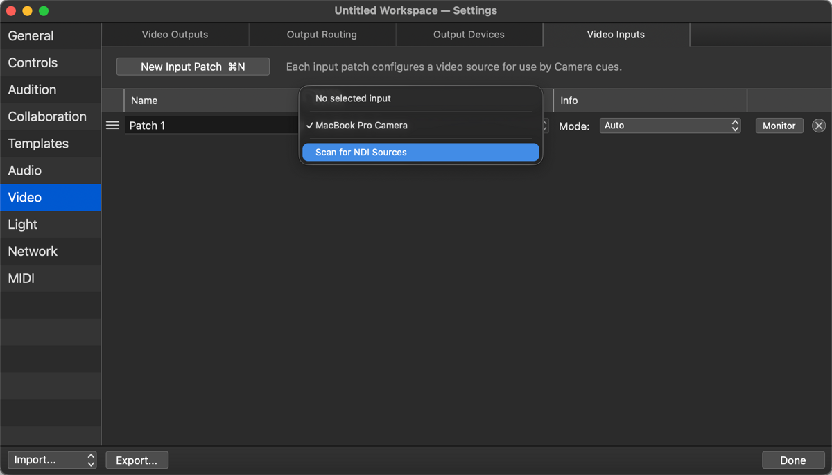Click the Export button
The width and height of the screenshot is (832, 475).
pos(137,460)
